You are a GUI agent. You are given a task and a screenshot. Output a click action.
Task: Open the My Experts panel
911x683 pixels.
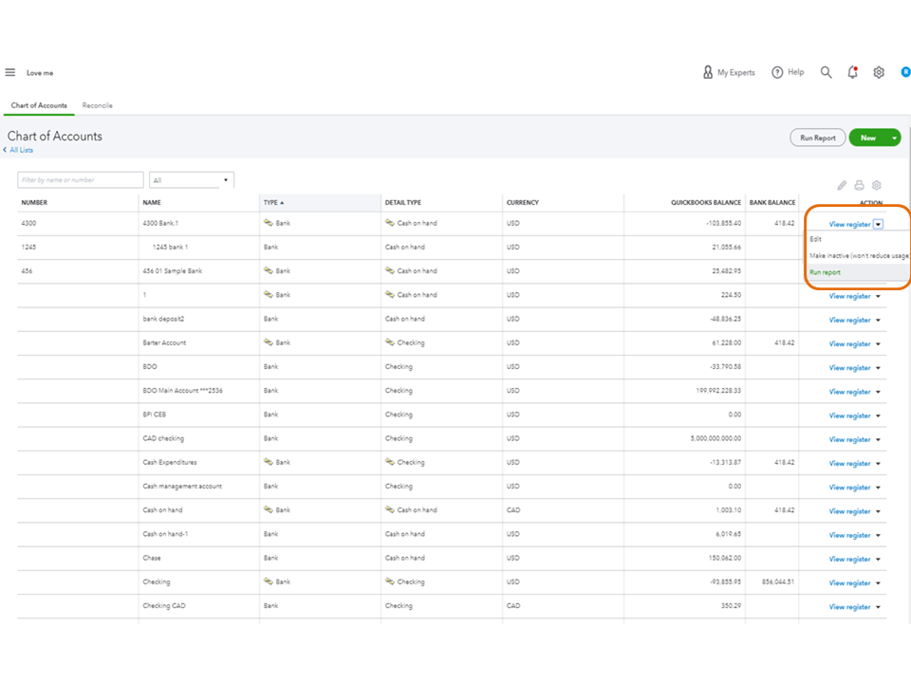click(x=729, y=72)
